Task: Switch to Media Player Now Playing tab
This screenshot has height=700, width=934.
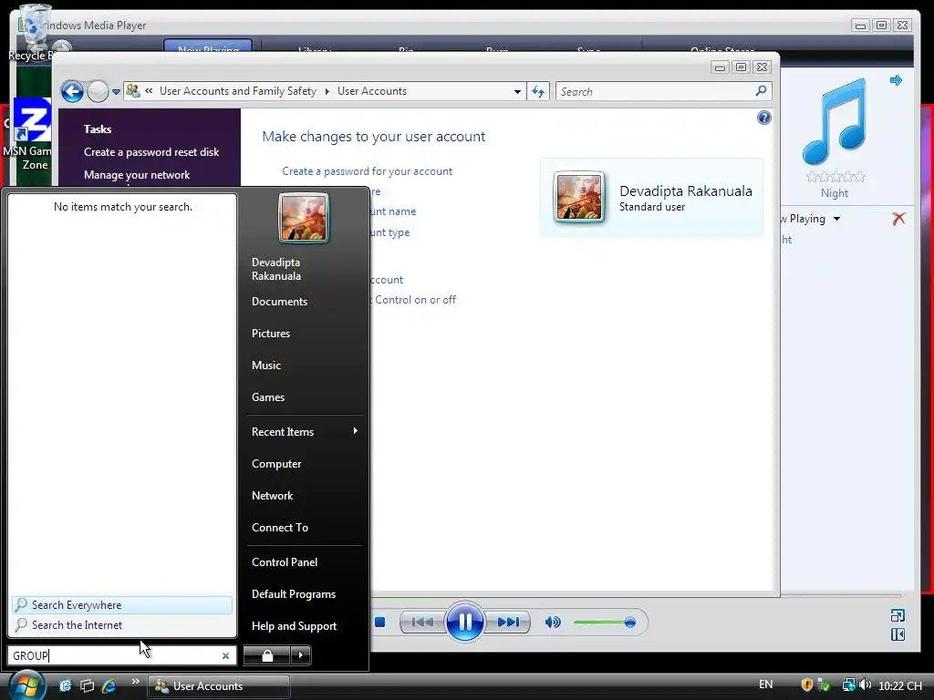Action: point(208,47)
